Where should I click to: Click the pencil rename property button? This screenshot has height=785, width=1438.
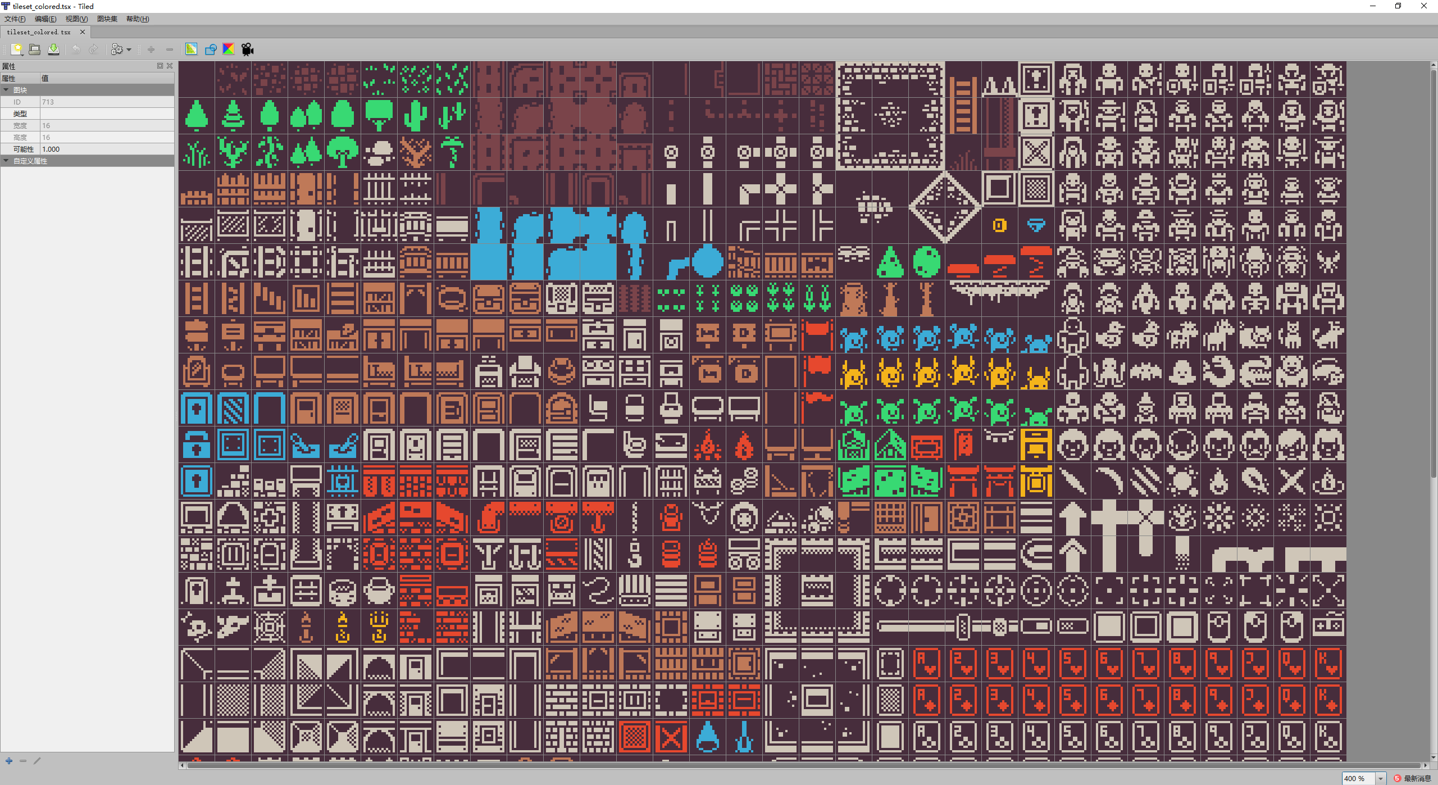(37, 761)
